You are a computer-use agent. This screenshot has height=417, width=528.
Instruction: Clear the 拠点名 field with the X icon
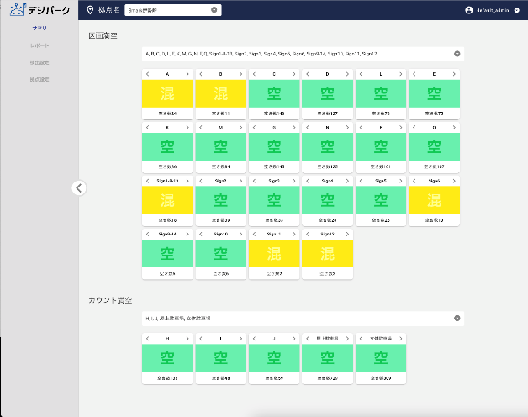(x=214, y=10)
